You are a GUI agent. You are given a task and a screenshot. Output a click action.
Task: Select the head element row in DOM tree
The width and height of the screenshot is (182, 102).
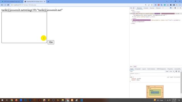[x=136, y=12]
